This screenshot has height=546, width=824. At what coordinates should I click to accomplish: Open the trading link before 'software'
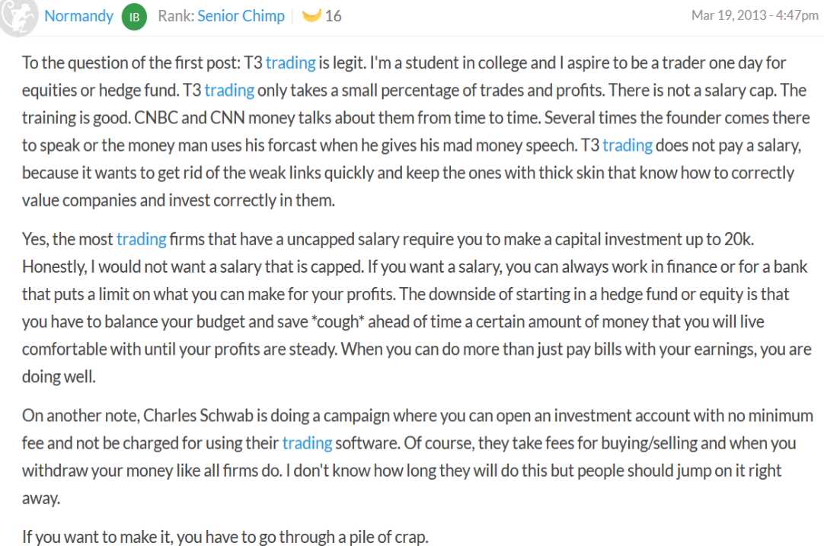click(x=307, y=443)
